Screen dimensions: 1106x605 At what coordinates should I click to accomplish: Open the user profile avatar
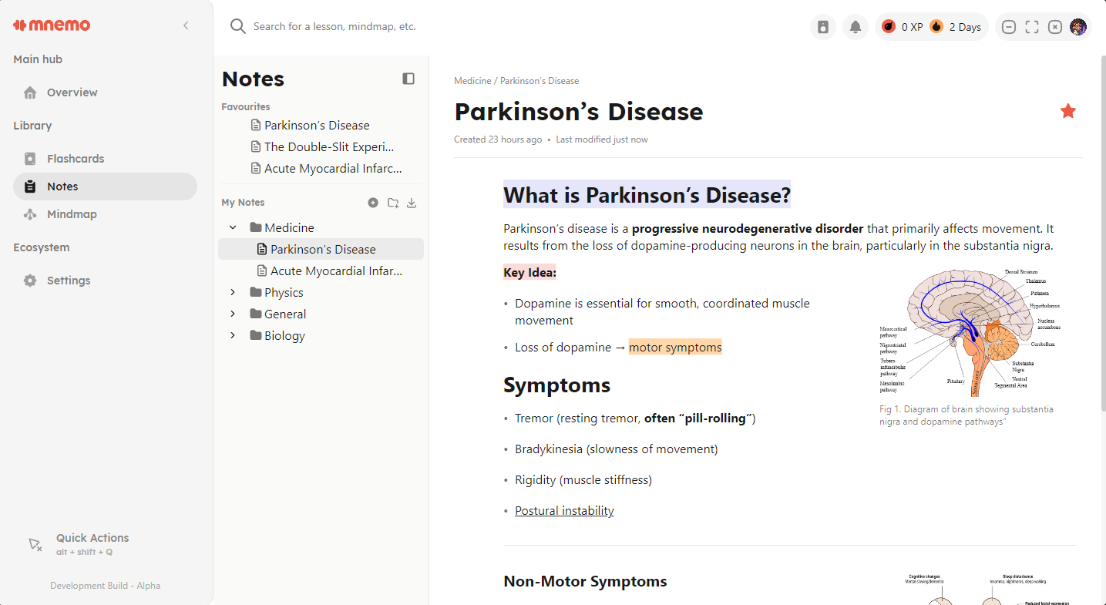pos(1078,27)
